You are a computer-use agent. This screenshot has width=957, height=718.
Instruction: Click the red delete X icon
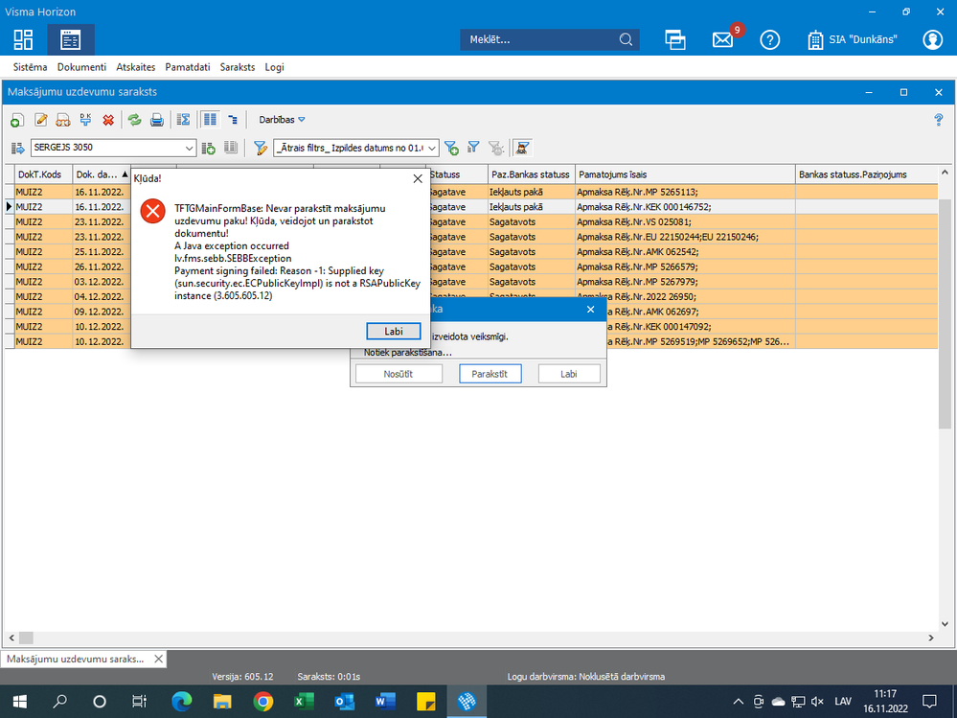[x=108, y=120]
